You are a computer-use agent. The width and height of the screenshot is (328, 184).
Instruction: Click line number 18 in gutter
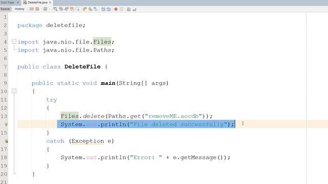4,157
